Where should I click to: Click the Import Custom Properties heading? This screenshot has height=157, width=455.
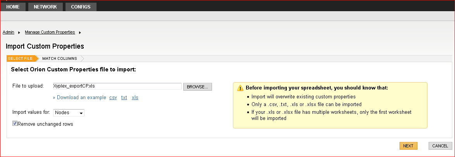(45, 46)
